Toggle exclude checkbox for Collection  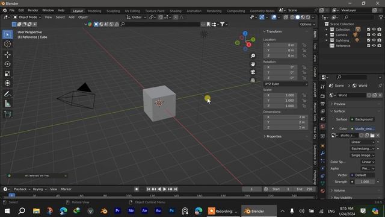(368, 30)
